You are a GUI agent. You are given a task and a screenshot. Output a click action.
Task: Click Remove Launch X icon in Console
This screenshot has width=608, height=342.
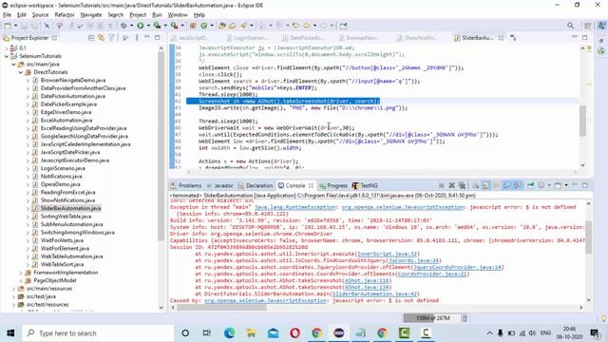click(452, 185)
